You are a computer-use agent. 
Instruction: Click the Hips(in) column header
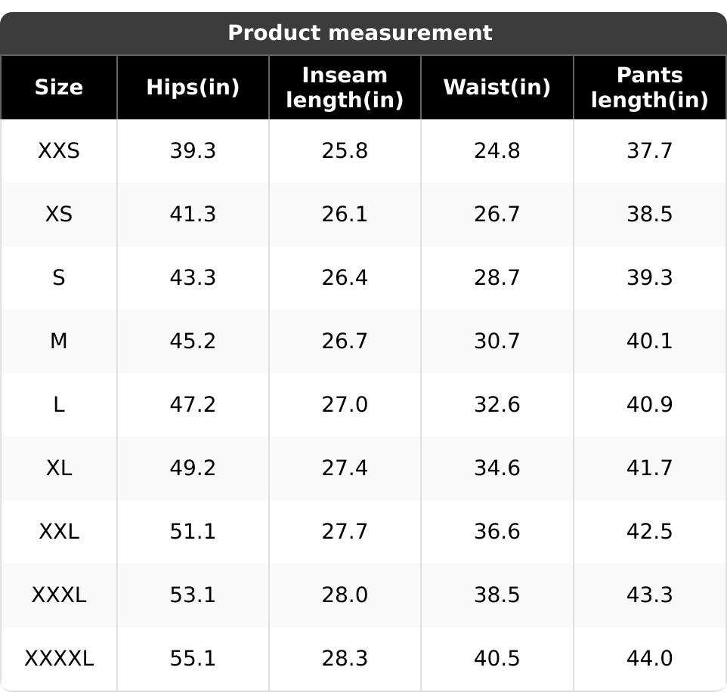point(193,88)
